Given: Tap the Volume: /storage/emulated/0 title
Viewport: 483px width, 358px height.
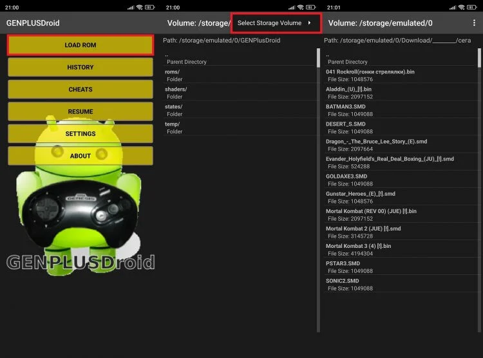Looking at the screenshot, I should point(380,23).
